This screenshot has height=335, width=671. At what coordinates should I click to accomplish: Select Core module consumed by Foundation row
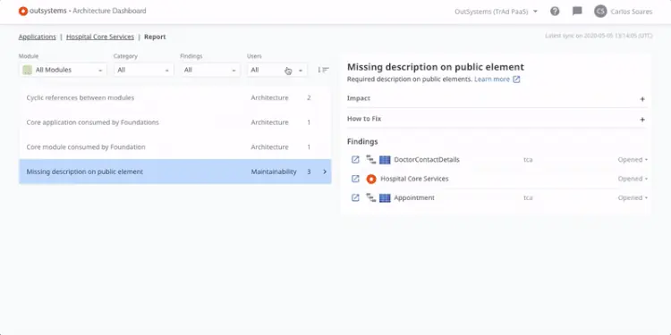(x=175, y=147)
